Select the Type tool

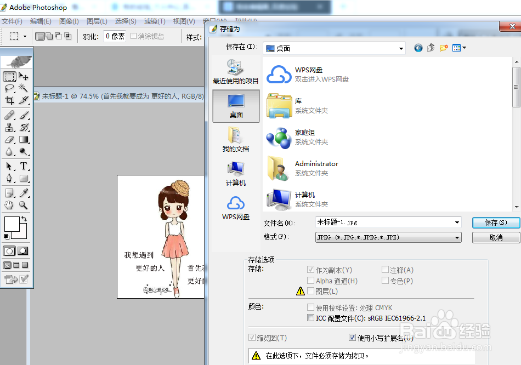(x=23, y=166)
